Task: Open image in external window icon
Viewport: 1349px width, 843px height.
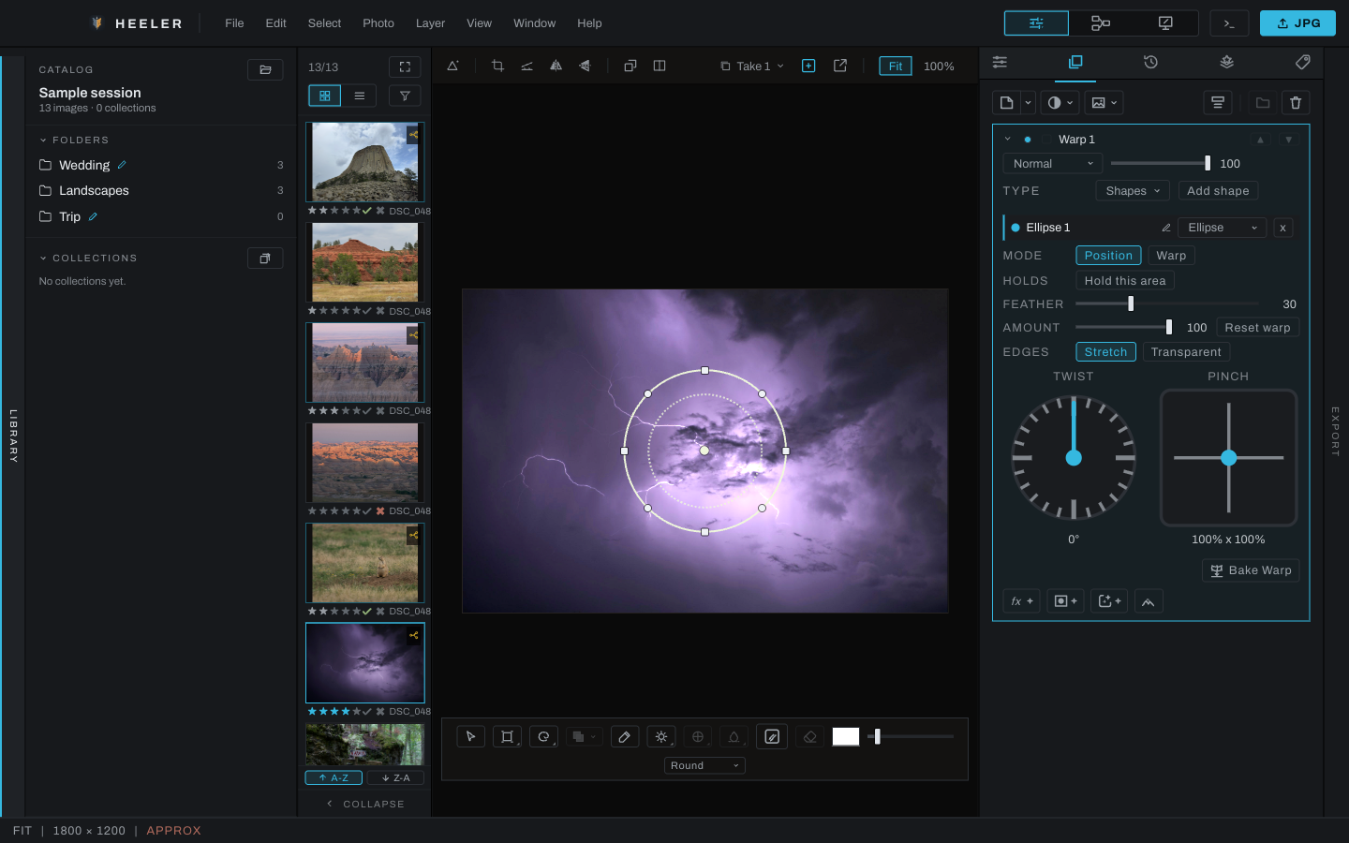Action: 840,66
